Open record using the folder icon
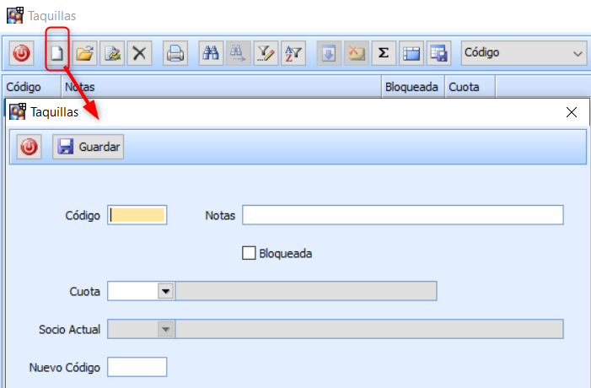This screenshot has height=388, width=591. [84, 54]
